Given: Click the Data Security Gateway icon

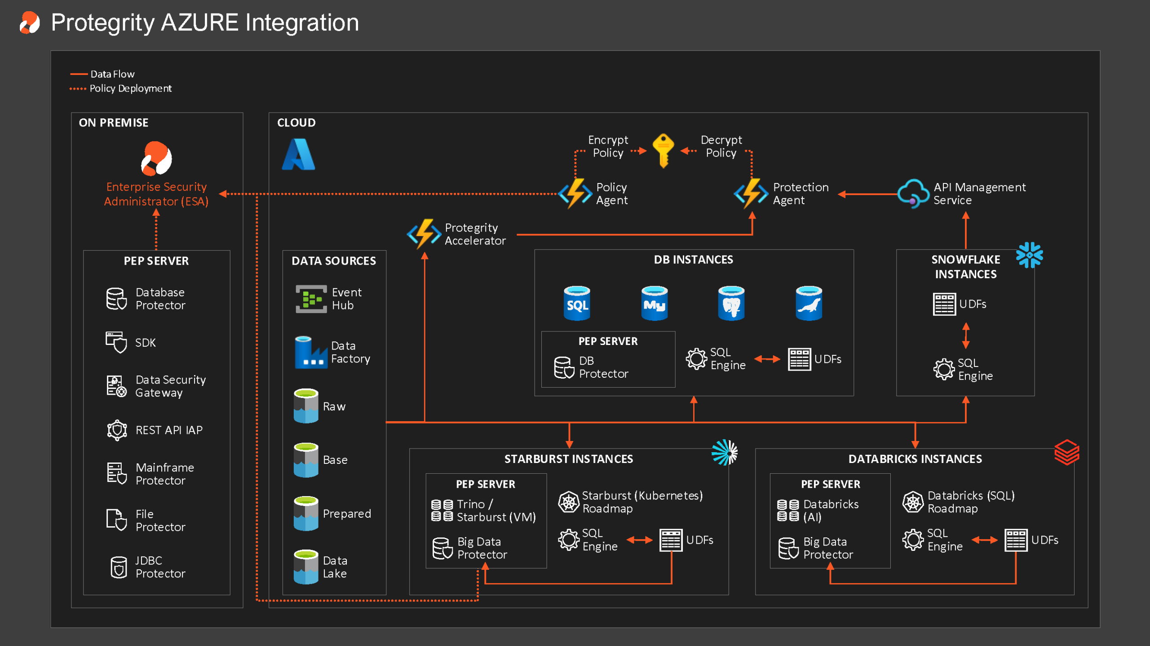Looking at the screenshot, I should click(x=116, y=386).
